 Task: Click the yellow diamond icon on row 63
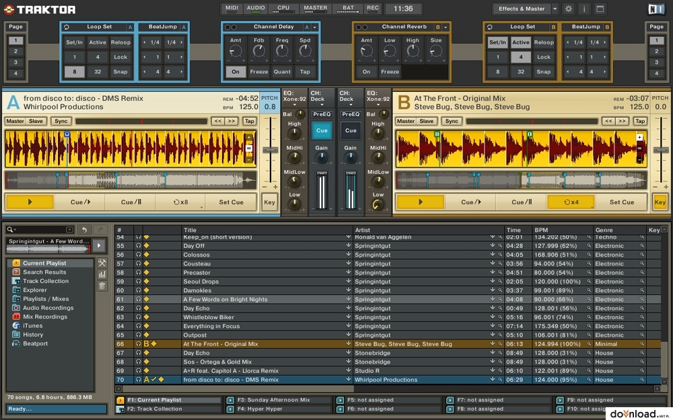tap(146, 317)
